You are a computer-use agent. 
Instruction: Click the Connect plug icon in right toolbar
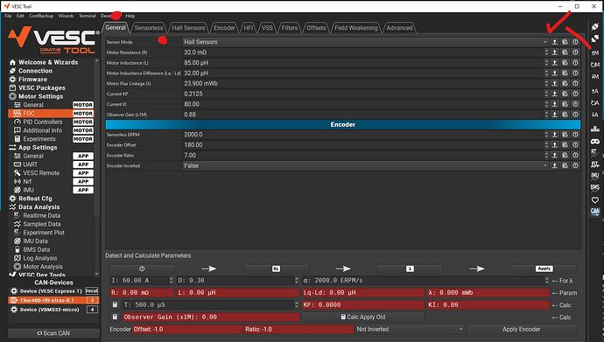pos(595,26)
